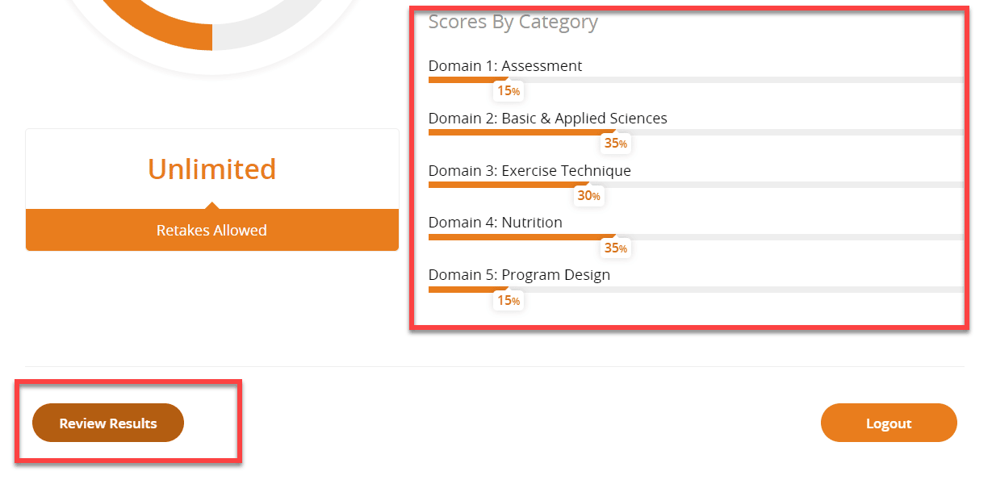Click the 15% badge under Assessment

(x=508, y=91)
